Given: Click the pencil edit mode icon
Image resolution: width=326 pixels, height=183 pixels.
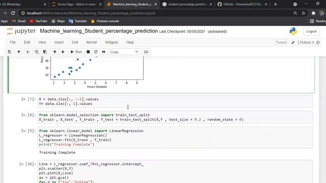Looking at the screenshot, I should (293, 43).
